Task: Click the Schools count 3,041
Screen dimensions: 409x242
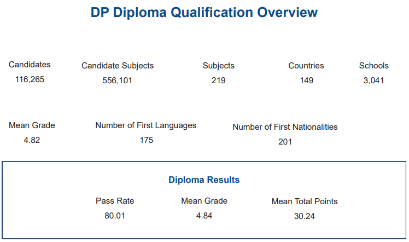Action: 373,80
